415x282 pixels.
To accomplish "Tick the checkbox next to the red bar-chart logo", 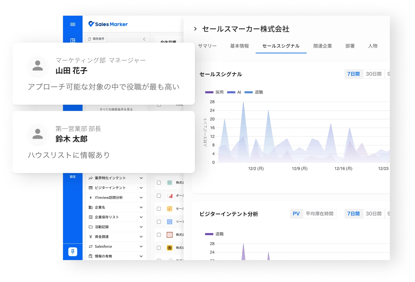I will pyautogui.click(x=159, y=196).
